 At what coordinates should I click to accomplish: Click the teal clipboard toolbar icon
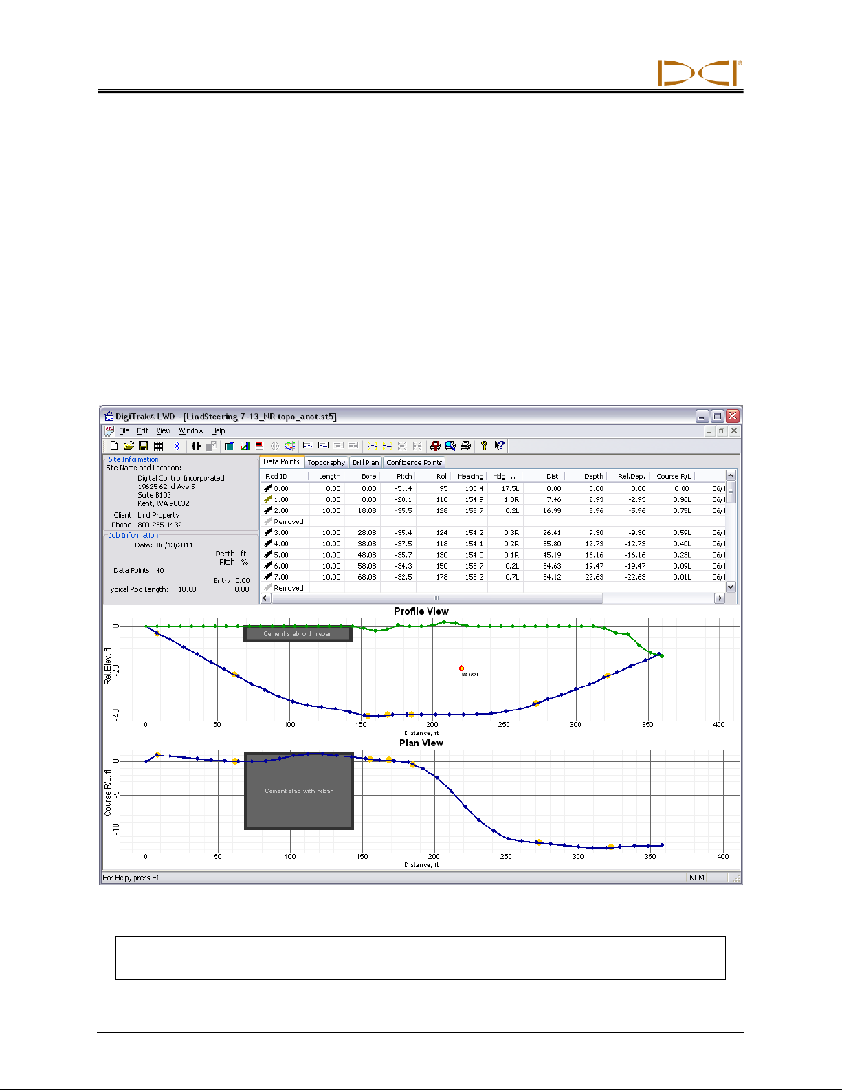click(x=230, y=446)
